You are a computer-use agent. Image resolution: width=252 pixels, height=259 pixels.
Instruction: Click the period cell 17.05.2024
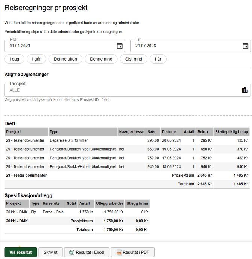[171, 158]
